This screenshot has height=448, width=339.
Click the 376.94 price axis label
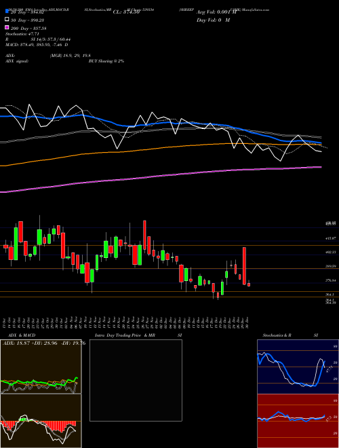pos(331,280)
